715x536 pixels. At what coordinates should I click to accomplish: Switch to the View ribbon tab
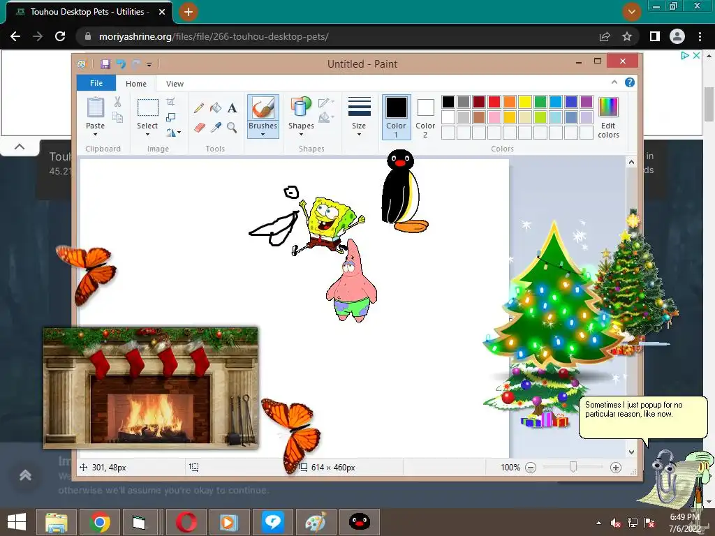tap(175, 84)
